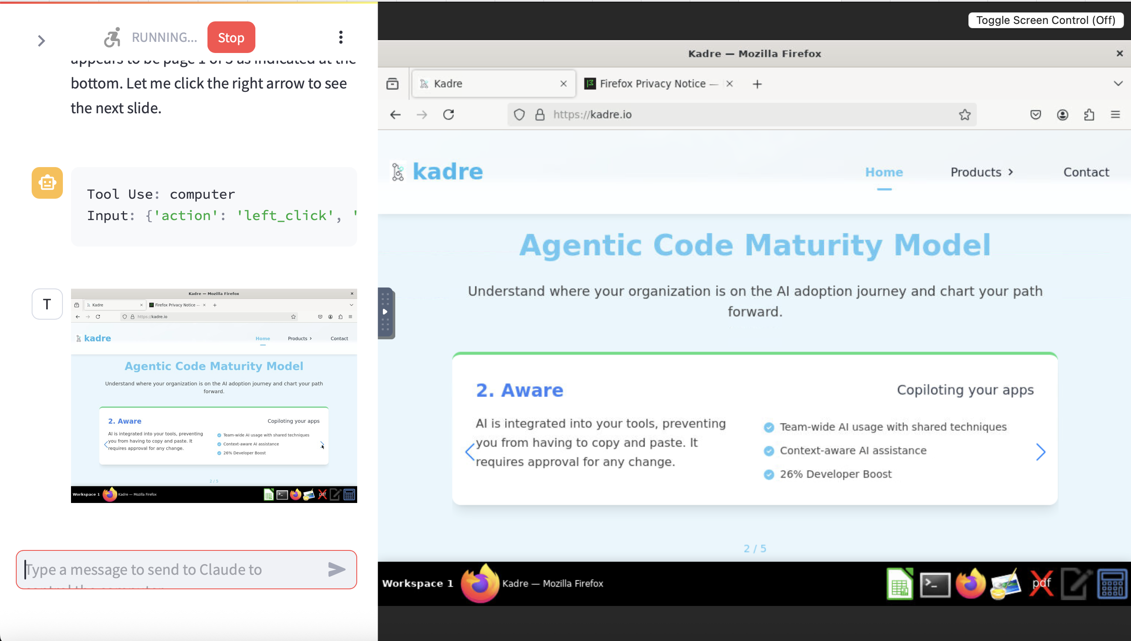1131x641 pixels.
Task: Open the Firefox account profile icon
Action: tap(1062, 115)
